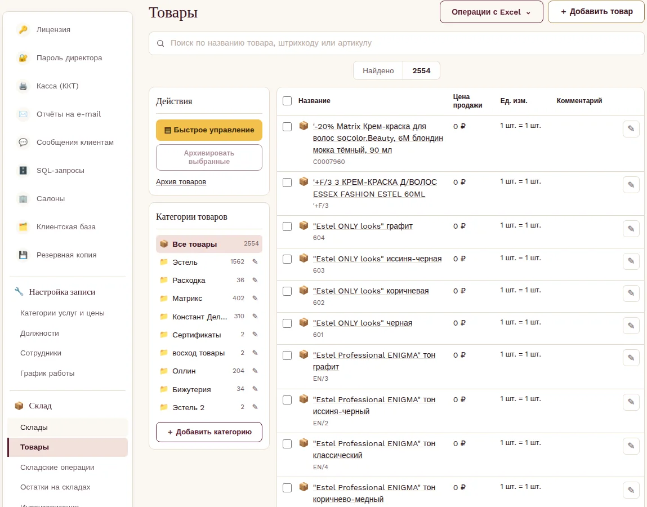Edit the Estel ONLY looks графит row
The height and width of the screenshot is (507, 647).
[631, 229]
